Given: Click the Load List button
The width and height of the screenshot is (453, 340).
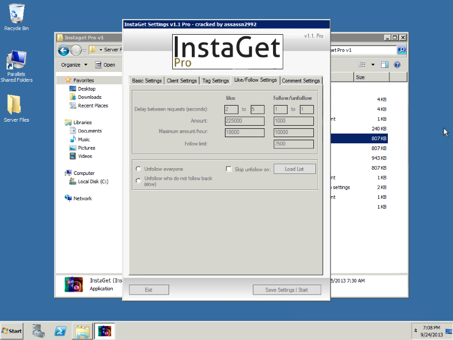Looking at the screenshot, I should pos(294,169).
